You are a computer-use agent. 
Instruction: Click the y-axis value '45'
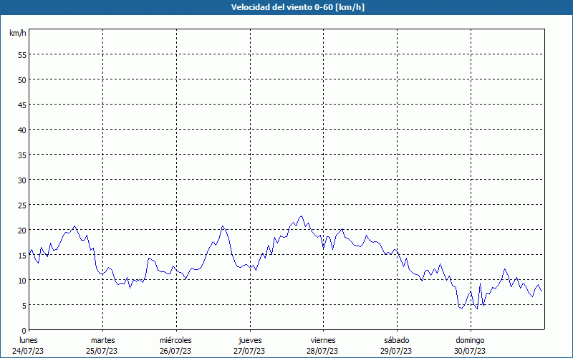(22, 105)
